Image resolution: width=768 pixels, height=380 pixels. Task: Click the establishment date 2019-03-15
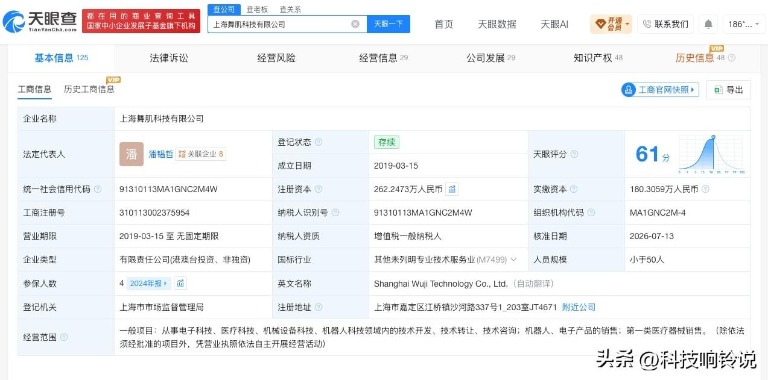click(x=396, y=166)
